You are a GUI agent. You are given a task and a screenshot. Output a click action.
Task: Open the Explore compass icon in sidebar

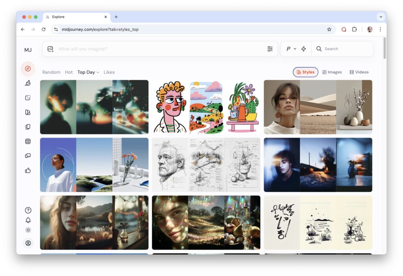(28, 69)
